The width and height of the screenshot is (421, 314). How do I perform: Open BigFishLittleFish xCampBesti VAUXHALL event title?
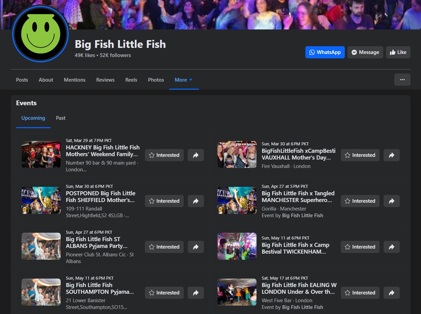click(299, 154)
